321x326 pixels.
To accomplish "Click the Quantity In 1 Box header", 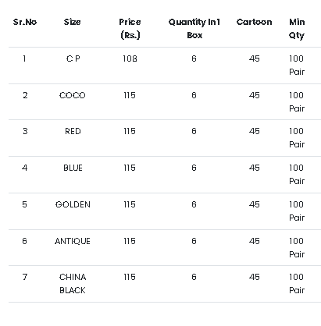I will (x=194, y=29).
